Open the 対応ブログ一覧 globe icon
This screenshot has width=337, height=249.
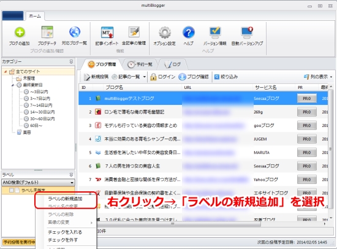coord(75,32)
